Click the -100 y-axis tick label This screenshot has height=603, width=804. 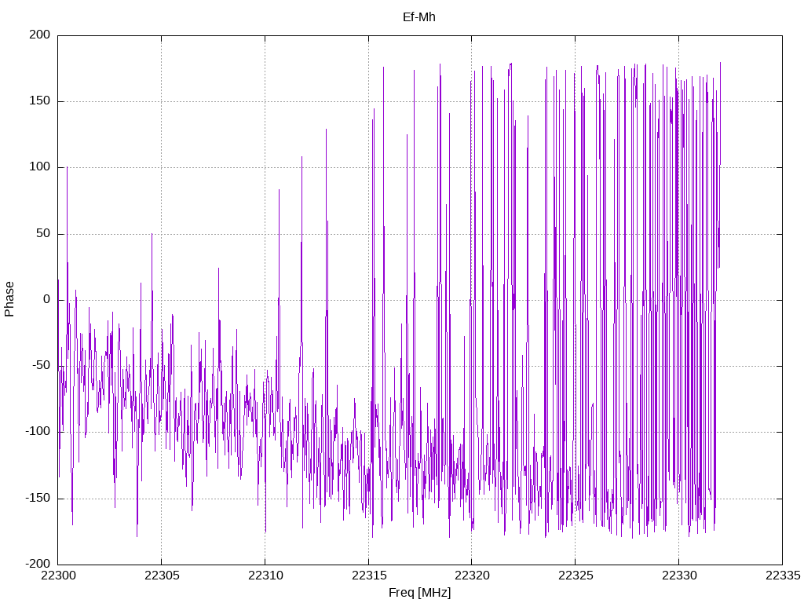[38, 432]
